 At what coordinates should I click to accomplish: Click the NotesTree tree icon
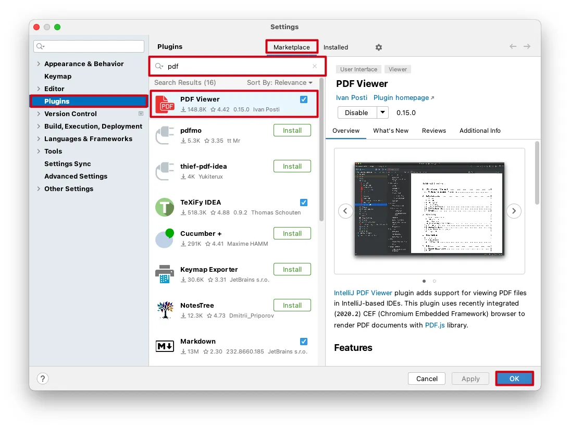[165, 310]
